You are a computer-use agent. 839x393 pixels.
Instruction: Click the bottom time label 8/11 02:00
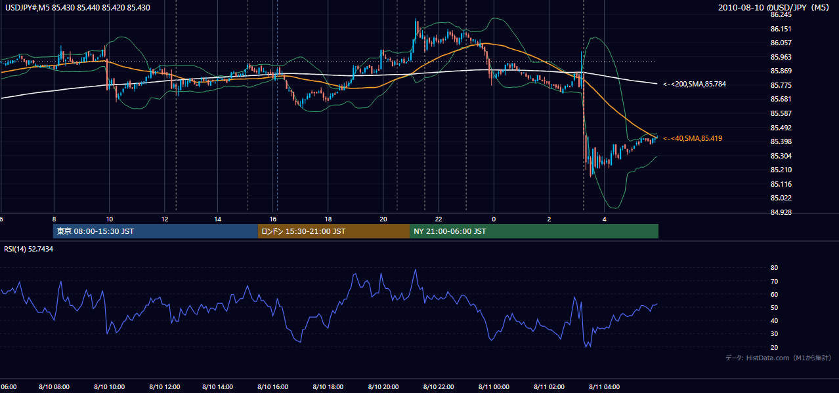point(549,387)
